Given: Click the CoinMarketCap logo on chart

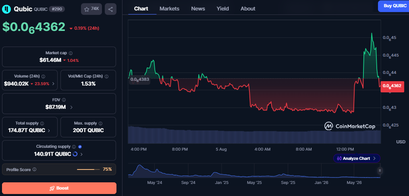Looking at the screenshot, I should 350,127.
